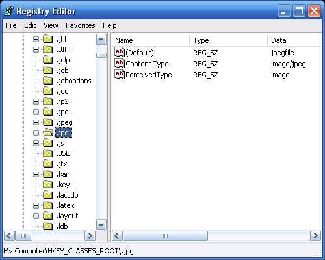Open the Help menu
Image resolution: width=325 pixels, height=260 pixels.
point(110,25)
